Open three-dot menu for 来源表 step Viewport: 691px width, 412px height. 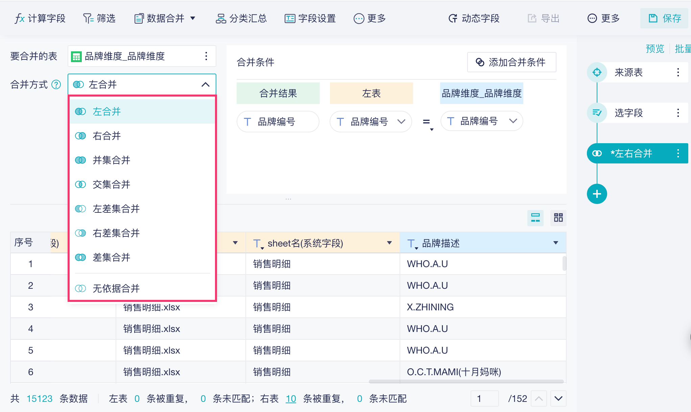tap(678, 72)
